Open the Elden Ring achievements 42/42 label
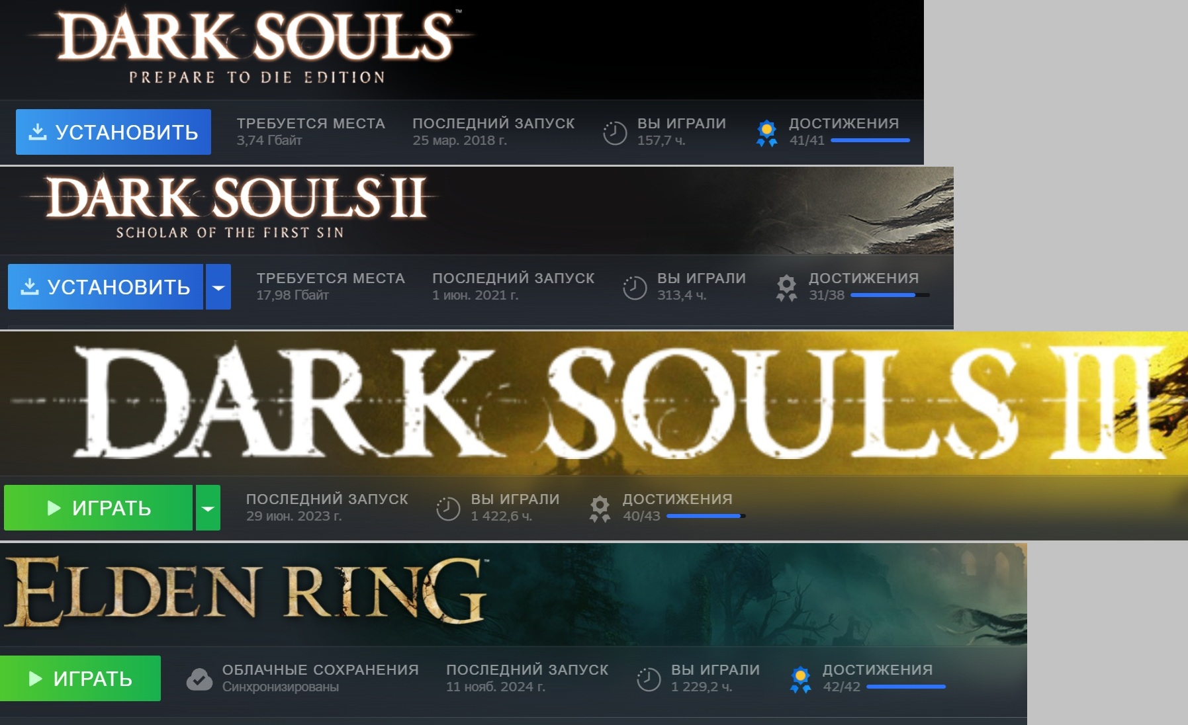Viewport: 1188px width, 725px height. tap(841, 687)
